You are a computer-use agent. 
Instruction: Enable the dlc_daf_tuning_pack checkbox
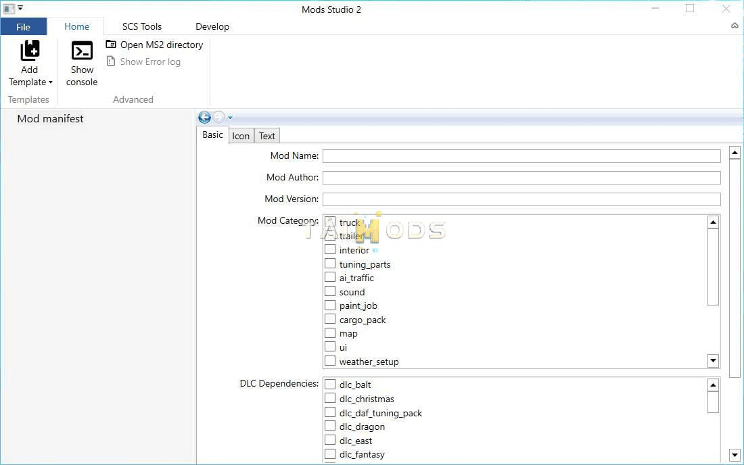click(330, 412)
